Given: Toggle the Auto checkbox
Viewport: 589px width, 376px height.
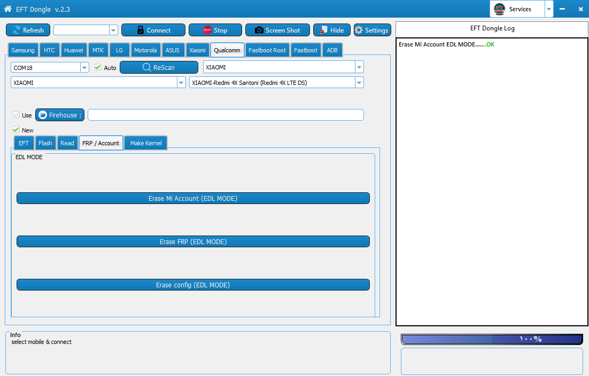Looking at the screenshot, I should coord(98,67).
